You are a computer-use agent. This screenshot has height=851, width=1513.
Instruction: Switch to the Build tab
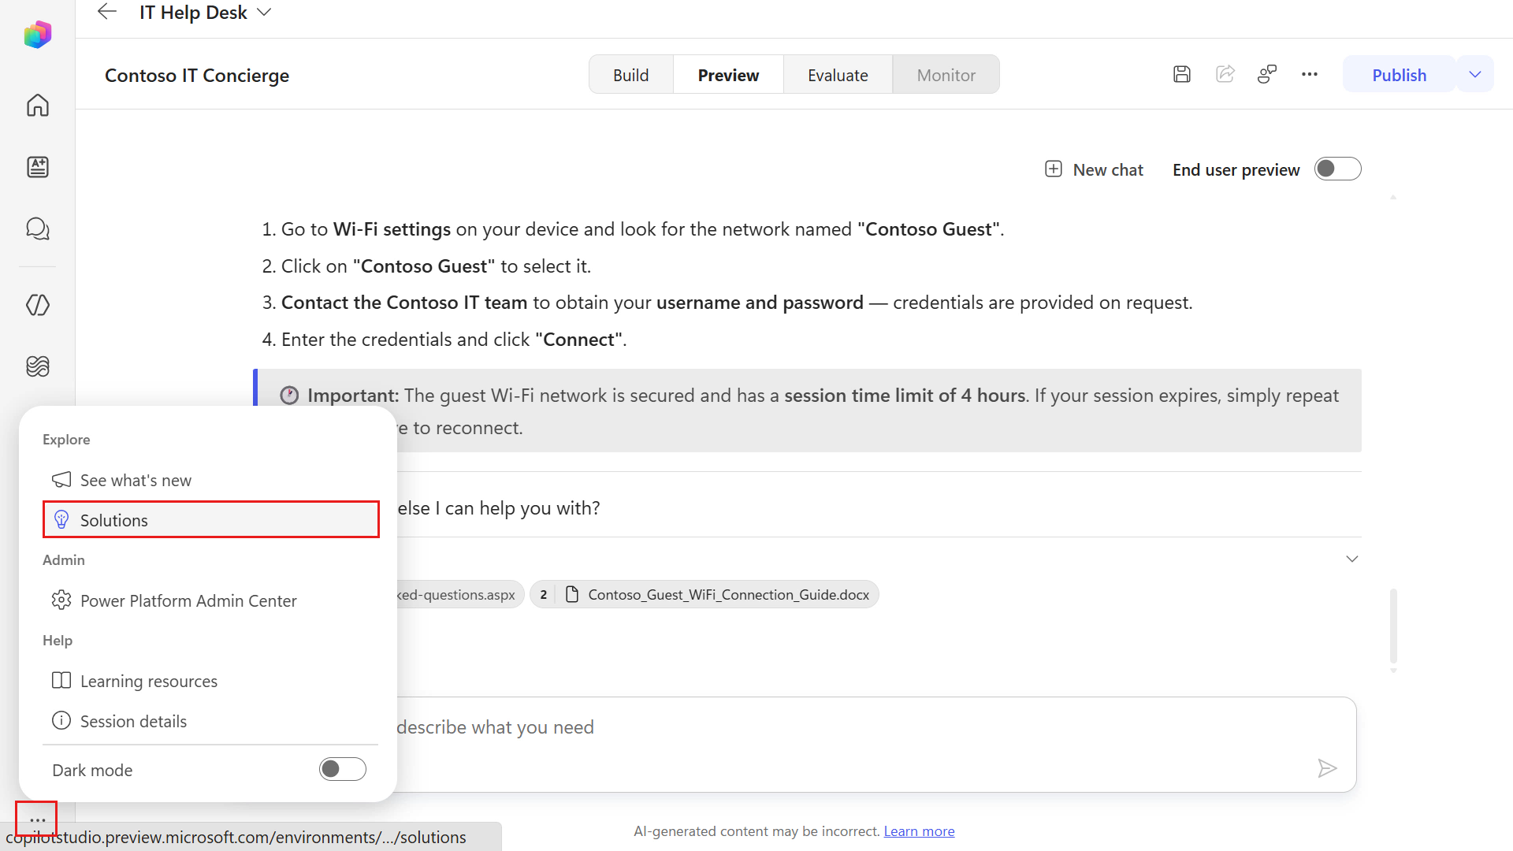(631, 75)
